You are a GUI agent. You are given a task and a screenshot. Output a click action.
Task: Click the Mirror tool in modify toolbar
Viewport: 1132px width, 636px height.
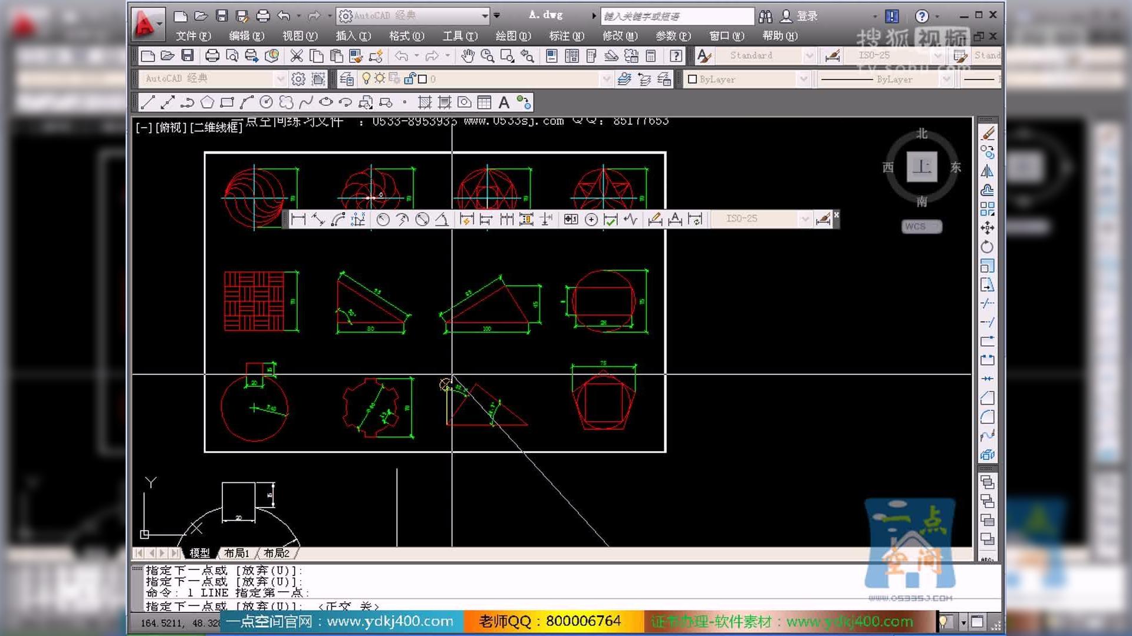(987, 171)
